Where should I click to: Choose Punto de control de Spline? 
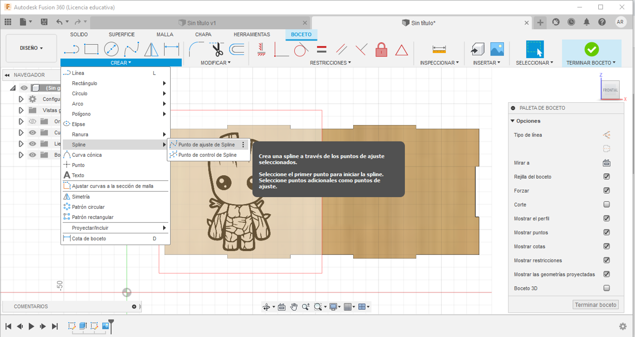(207, 155)
